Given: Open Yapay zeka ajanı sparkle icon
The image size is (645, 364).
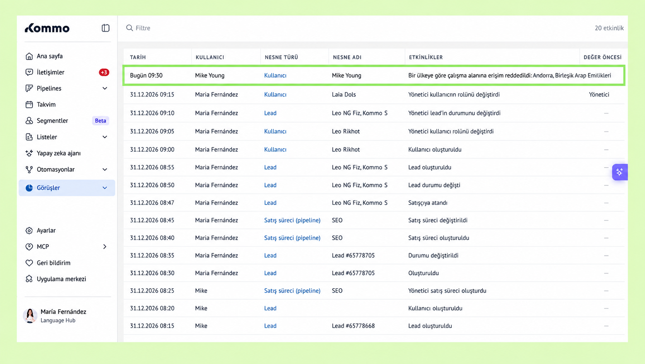Looking at the screenshot, I should tap(29, 153).
